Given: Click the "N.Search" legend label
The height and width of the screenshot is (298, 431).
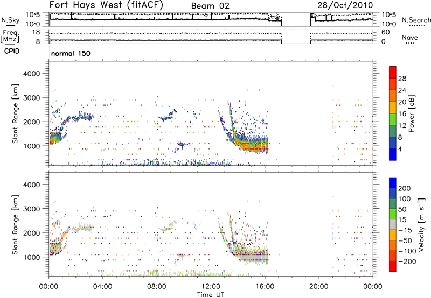Looking at the screenshot, I should (x=416, y=20).
